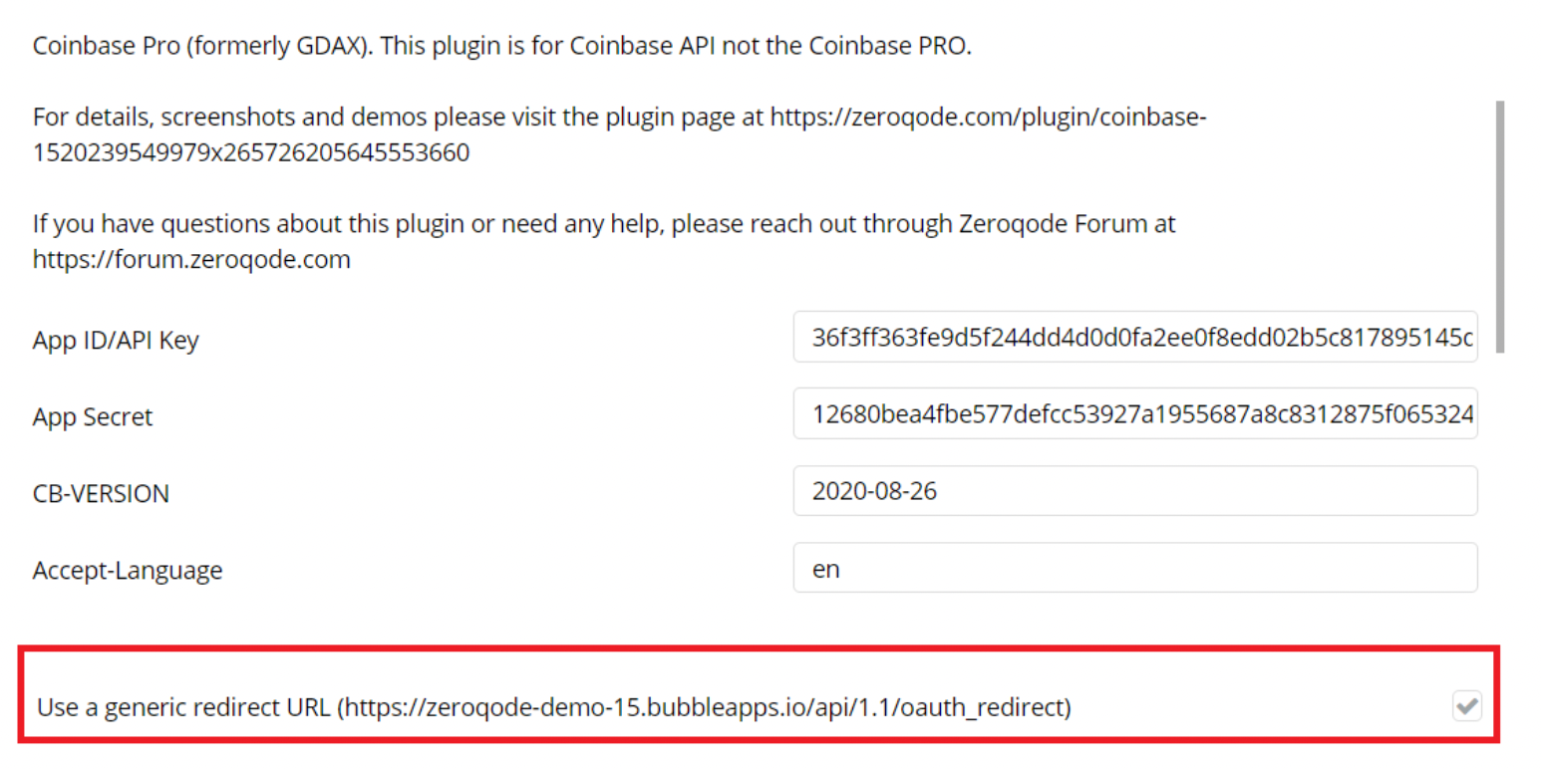The width and height of the screenshot is (1541, 769).
Task: Click the App ID/API Key label
Action: (116, 340)
